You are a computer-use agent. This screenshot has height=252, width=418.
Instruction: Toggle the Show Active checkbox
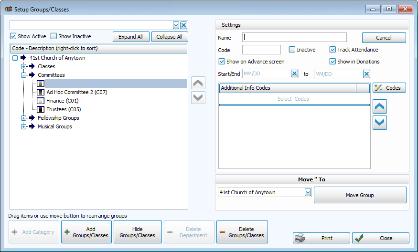point(13,36)
